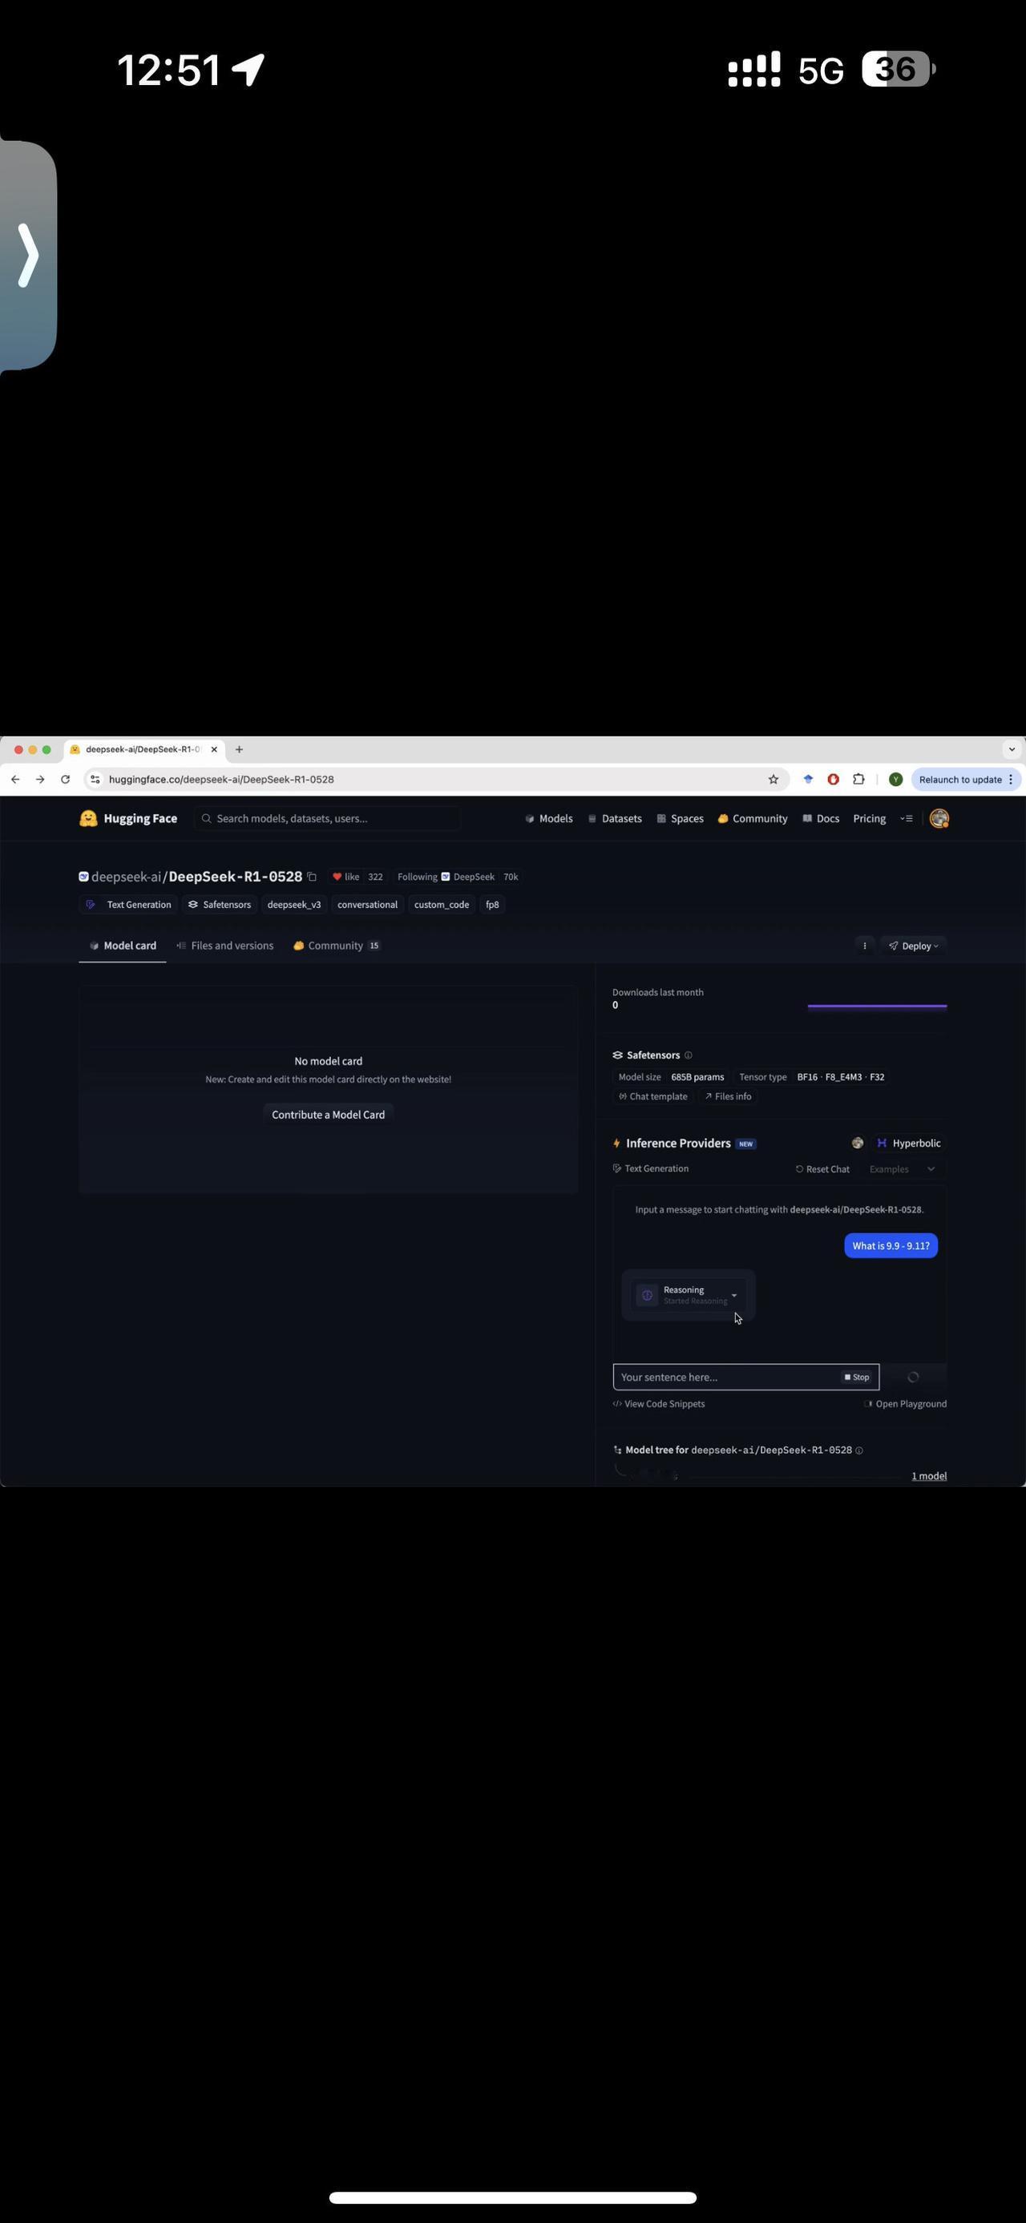The width and height of the screenshot is (1026, 2223).
Task: Open Chat template
Action: 653,1097
